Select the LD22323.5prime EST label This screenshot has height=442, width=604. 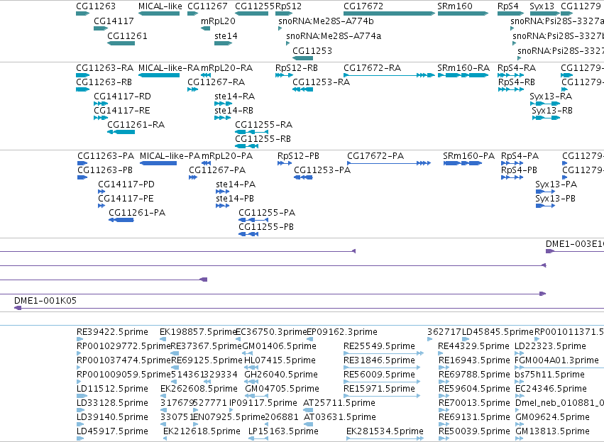pos(551,346)
